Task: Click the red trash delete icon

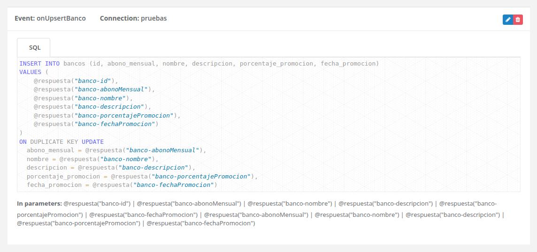Action: pyautogui.click(x=518, y=20)
